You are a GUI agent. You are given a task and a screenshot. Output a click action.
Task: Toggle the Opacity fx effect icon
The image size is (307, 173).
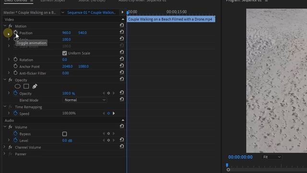click(x=11, y=80)
